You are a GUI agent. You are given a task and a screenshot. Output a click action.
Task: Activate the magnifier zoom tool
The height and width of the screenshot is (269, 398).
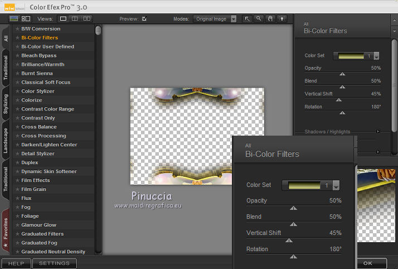coord(259,19)
